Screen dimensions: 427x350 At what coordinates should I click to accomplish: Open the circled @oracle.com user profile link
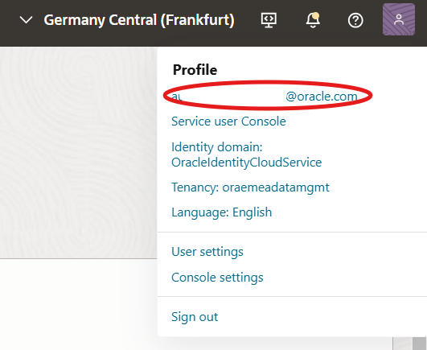[x=265, y=97]
